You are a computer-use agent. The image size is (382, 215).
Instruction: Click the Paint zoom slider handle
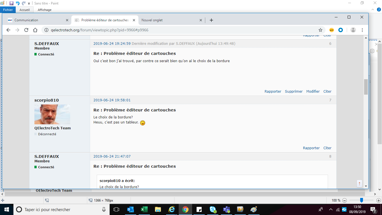(362, 200)
